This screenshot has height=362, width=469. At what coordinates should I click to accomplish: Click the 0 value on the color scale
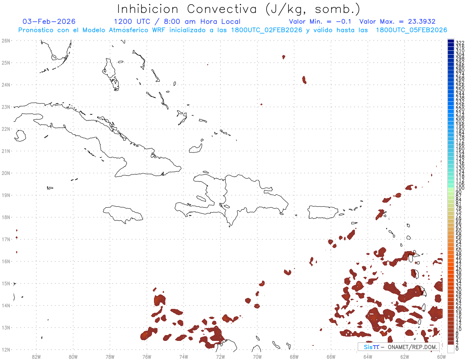pyautogui.click(x=457, y=349)
